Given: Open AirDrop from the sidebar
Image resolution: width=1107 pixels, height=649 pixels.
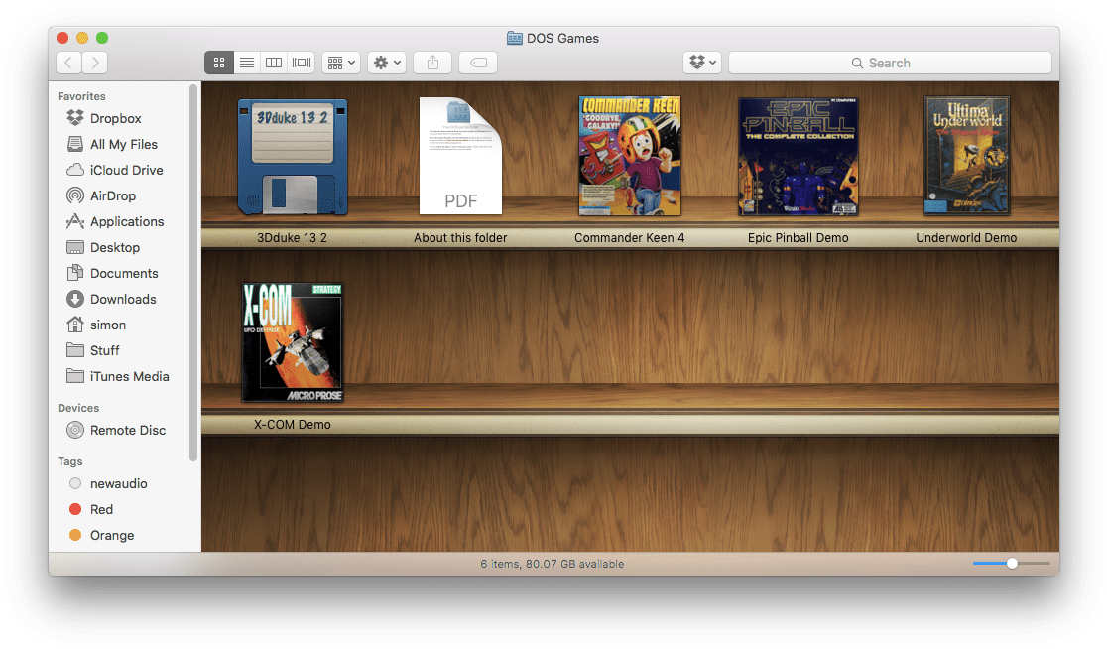Looking at the screenshot, I should pos(117,195).
